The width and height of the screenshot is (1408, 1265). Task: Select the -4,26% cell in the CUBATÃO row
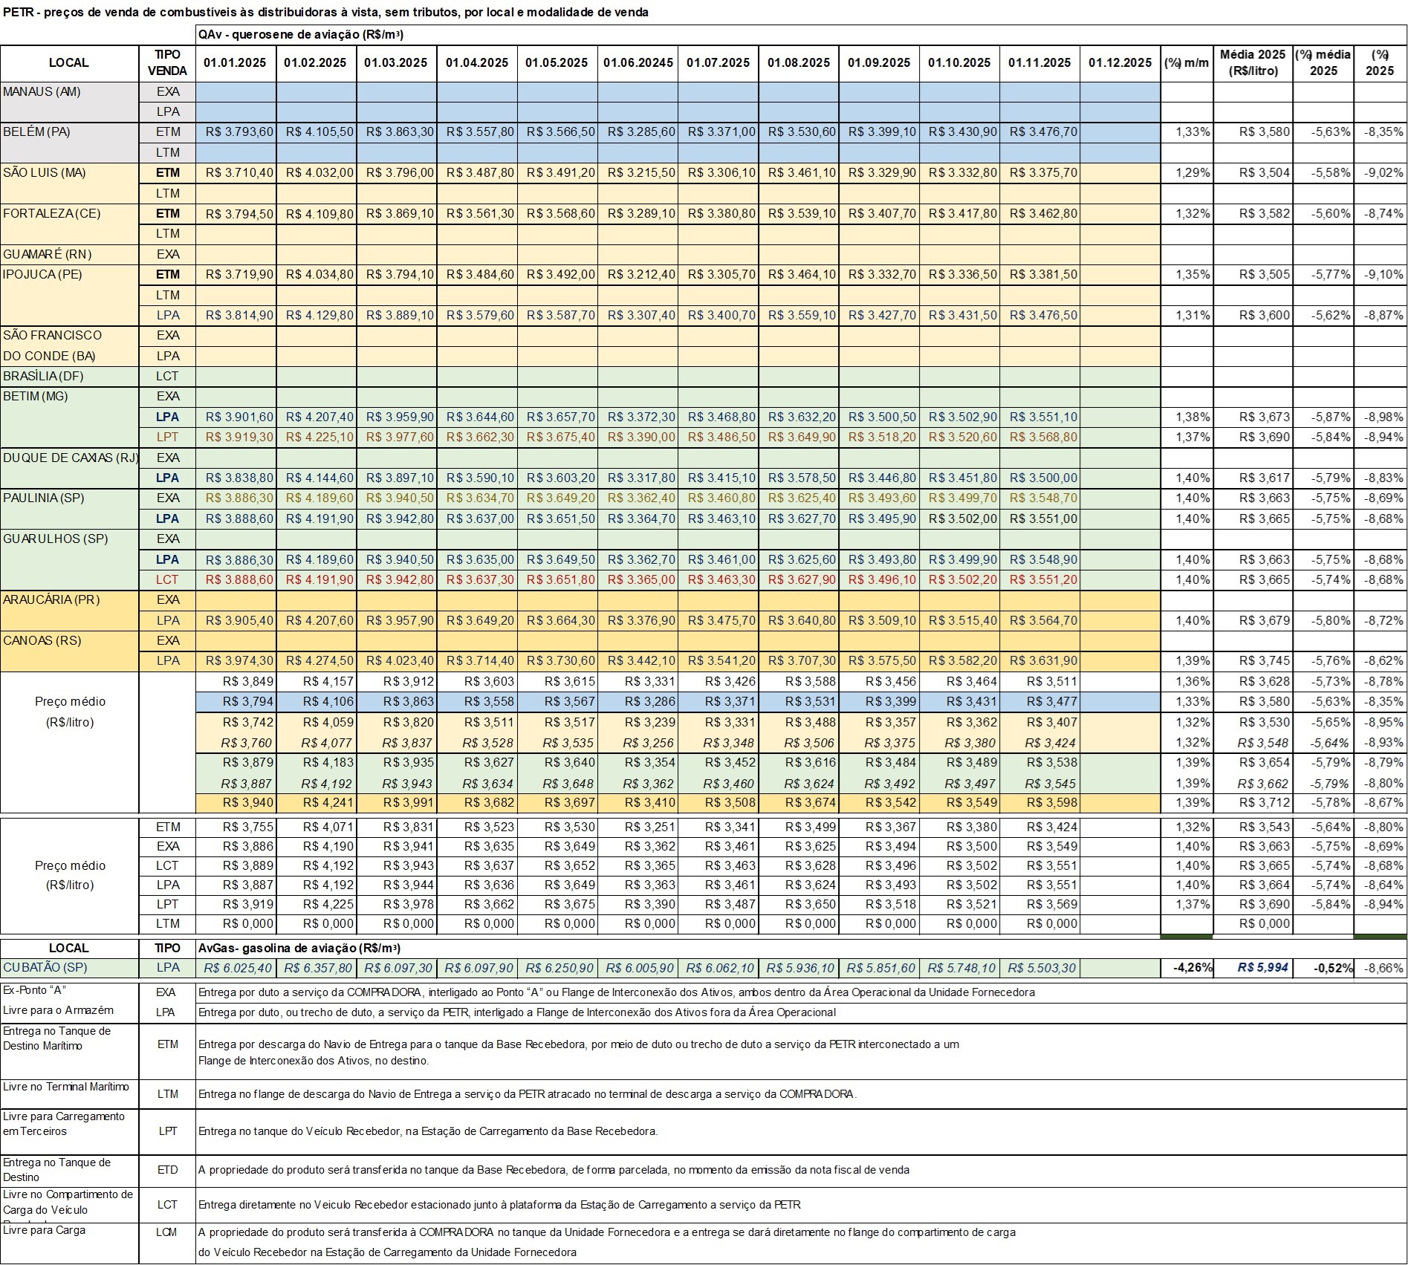click(x=1187, y=968)
